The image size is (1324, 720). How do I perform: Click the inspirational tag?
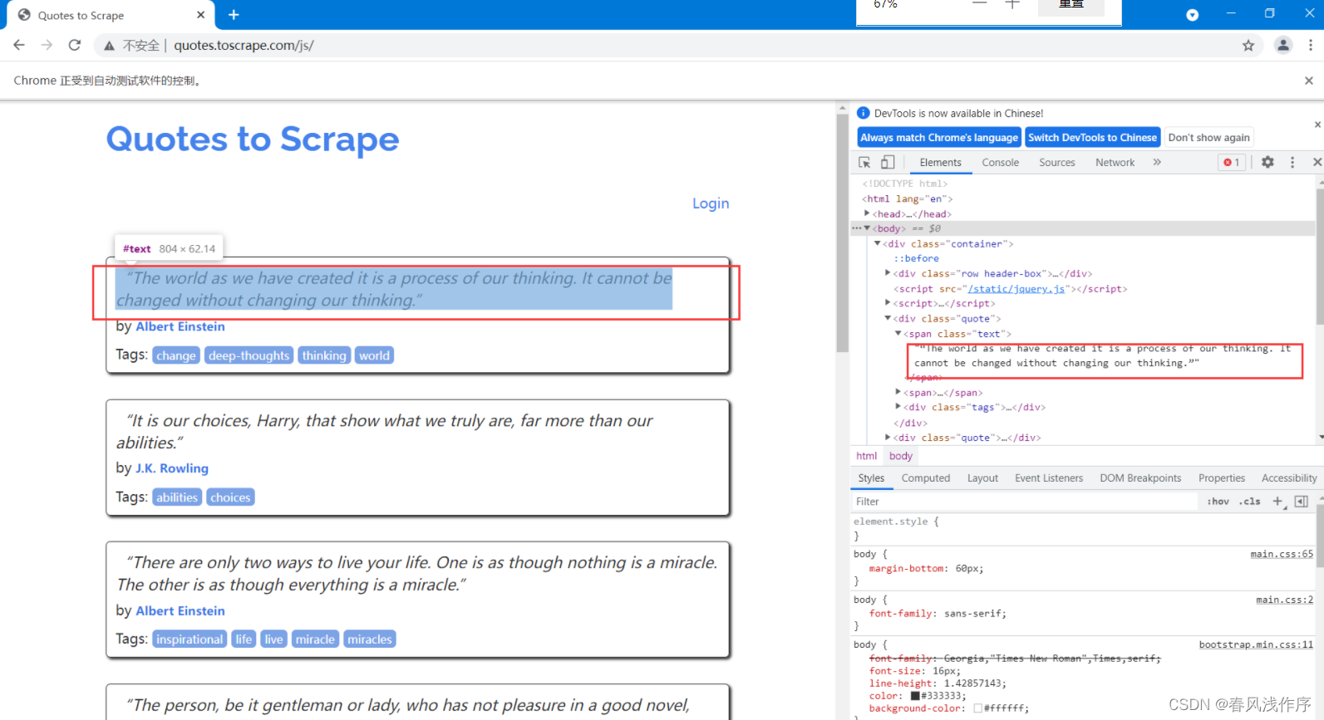189,639
